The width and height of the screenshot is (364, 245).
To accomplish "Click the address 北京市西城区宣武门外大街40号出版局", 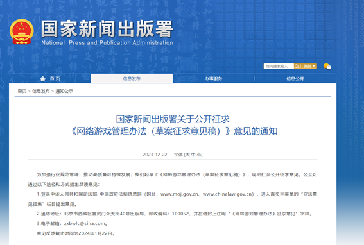I will [x=104, y=214].
